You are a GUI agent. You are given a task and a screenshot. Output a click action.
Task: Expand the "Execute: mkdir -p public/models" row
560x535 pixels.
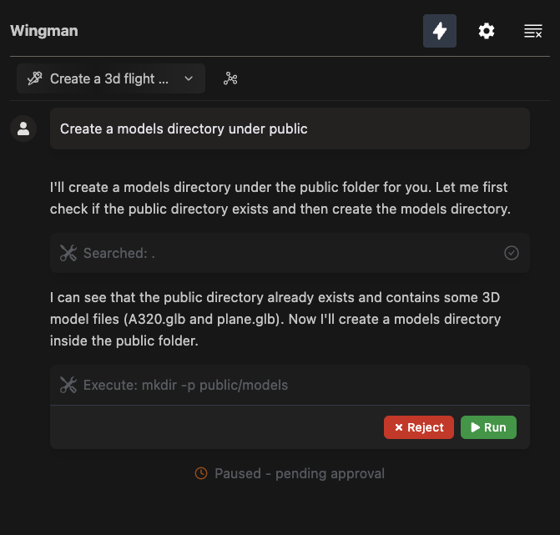(284, 385)
